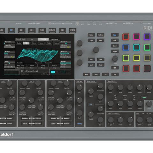This screenshot has height=153, width=153.
Task: Select Resonator mode in OSC 3 section
Action: pyautogui.click(x=67, y=124)
